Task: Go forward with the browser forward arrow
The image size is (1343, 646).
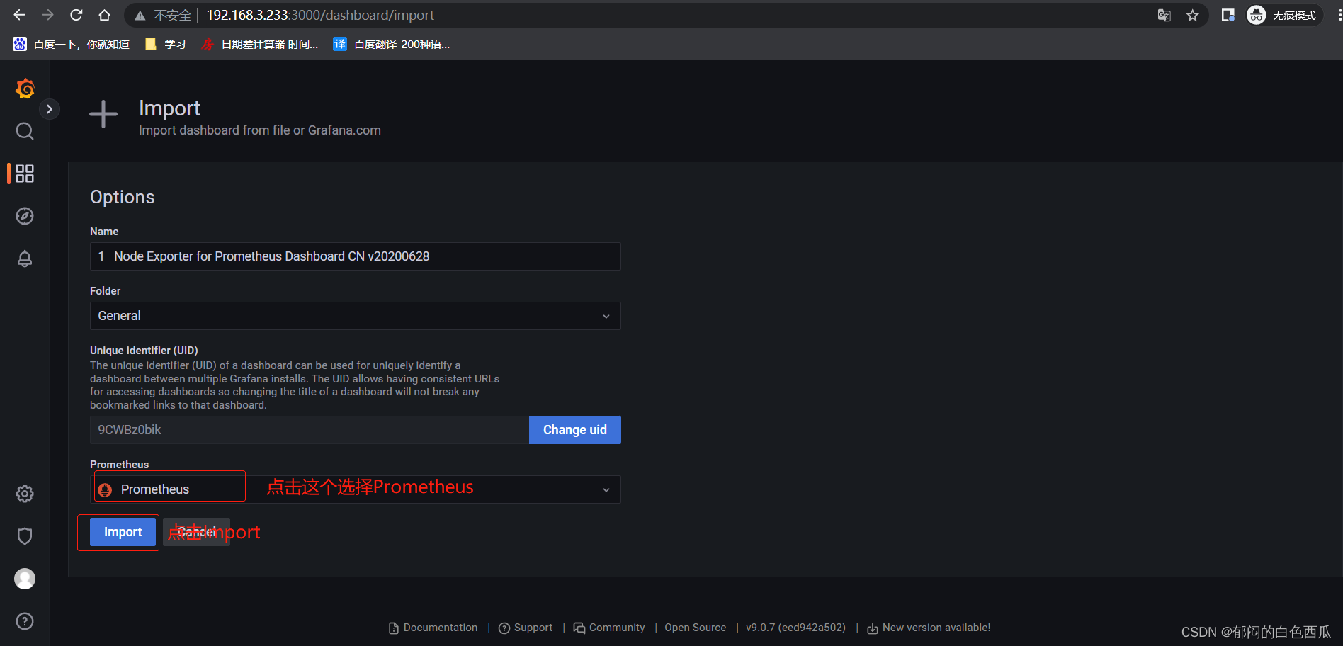Action: point(47,15)
